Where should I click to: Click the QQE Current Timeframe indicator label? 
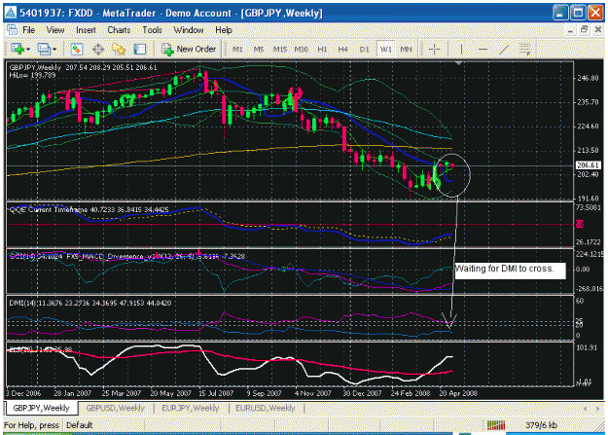tap(89, 210)
